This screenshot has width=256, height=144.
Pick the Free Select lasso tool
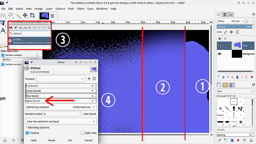coord(11,15)
